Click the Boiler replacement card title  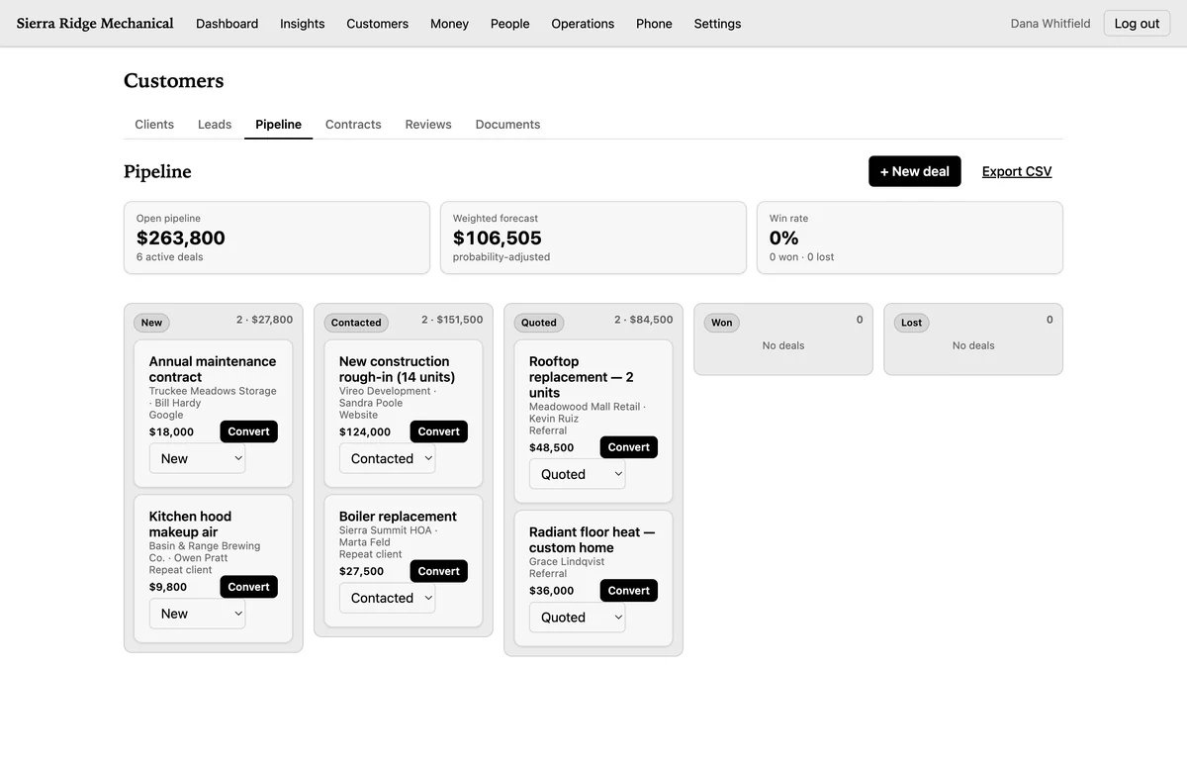point(398,517)
